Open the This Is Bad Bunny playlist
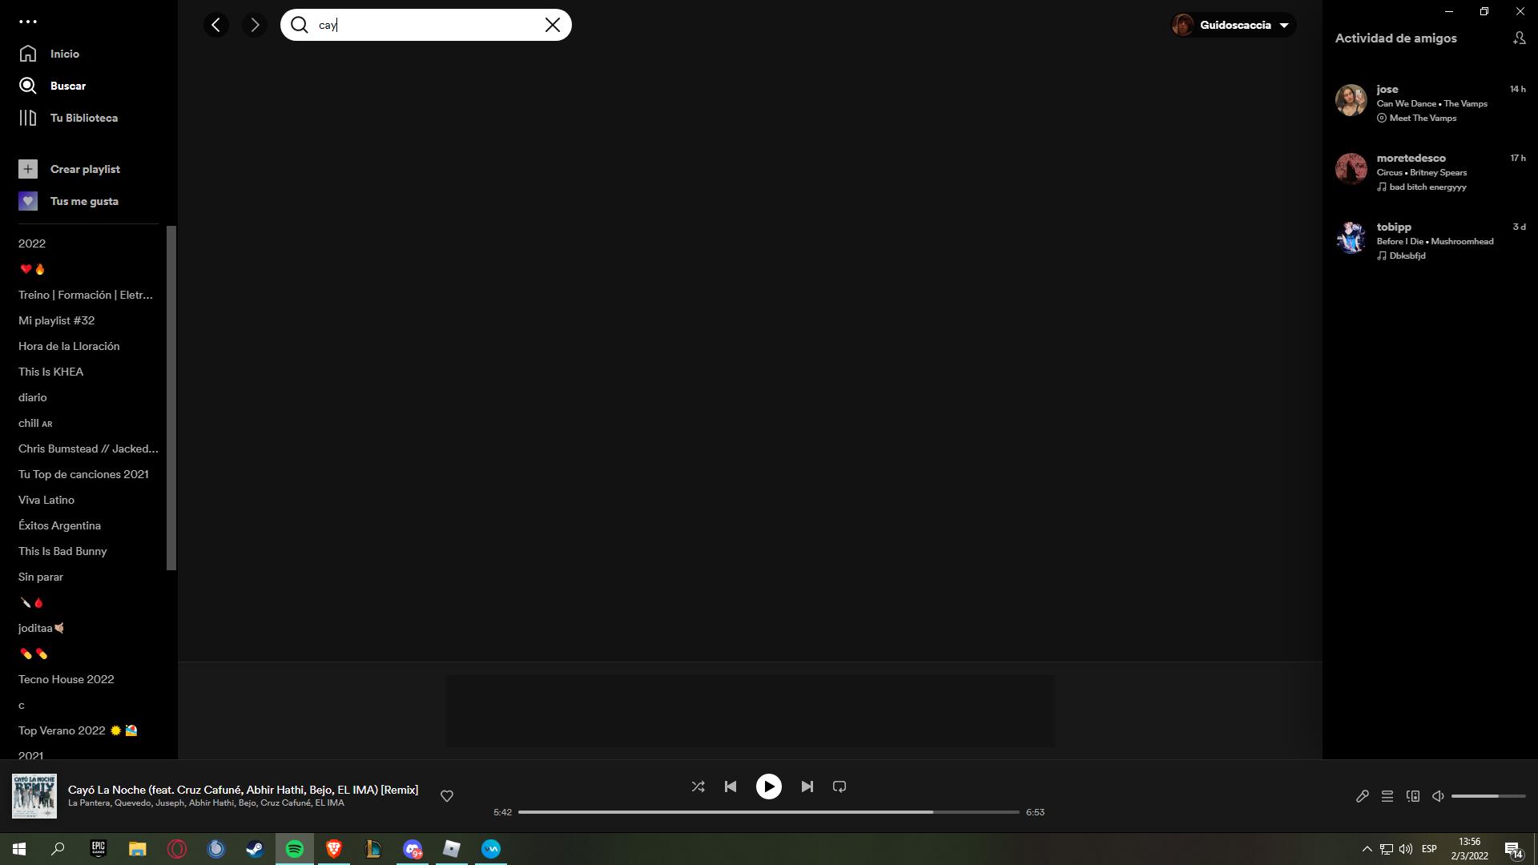 coord(62,551)
